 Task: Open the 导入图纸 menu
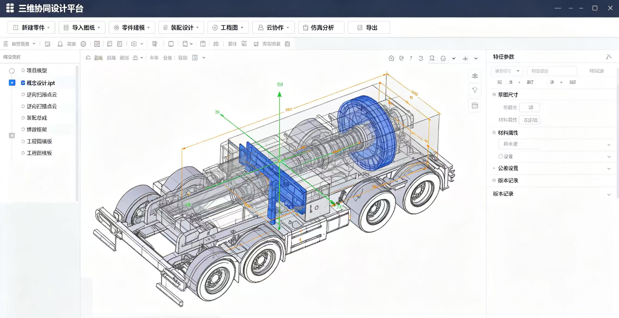[82, 27]
